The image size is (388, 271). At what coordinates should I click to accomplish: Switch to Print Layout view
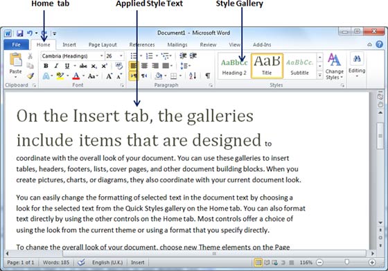[x=258, y=263]
